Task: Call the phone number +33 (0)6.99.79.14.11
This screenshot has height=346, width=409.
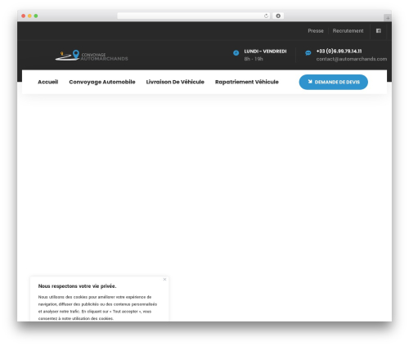Action: 339,51
